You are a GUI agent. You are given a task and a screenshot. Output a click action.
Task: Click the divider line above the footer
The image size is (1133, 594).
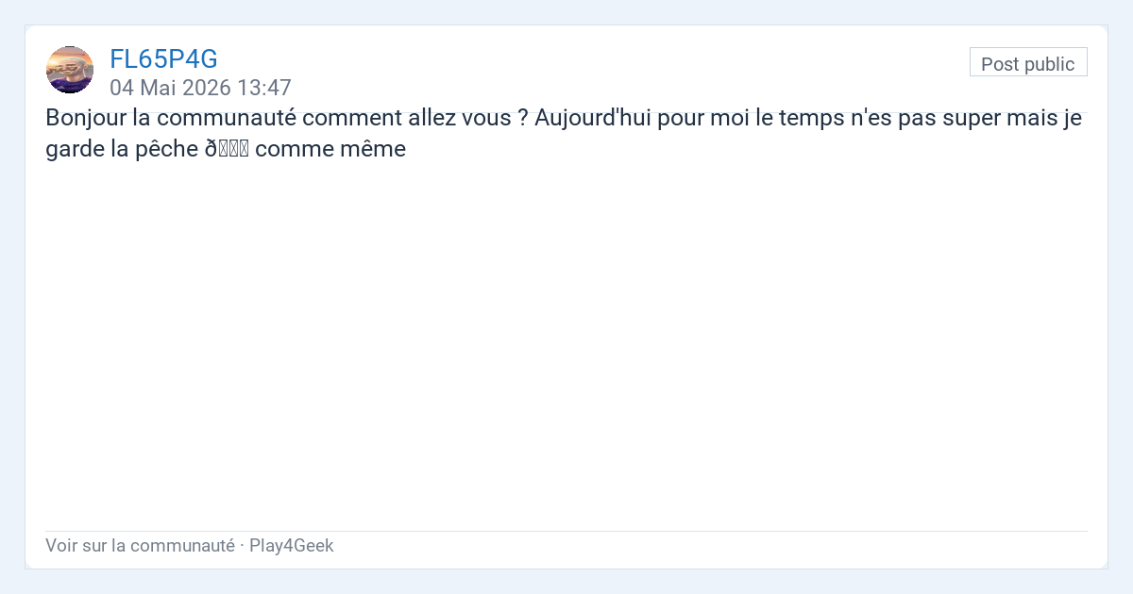pyautogui.click(x=566, y=531)
